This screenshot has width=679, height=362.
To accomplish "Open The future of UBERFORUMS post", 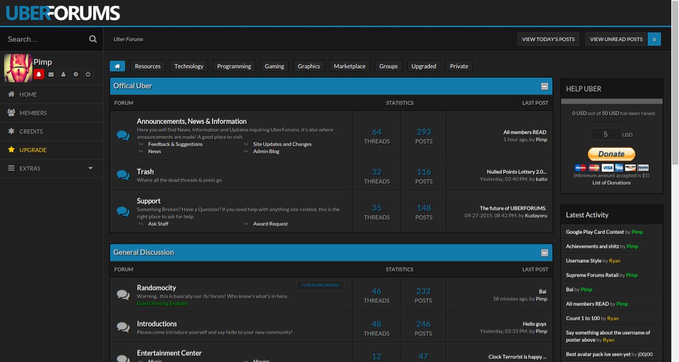I will [x=513, y=208].
